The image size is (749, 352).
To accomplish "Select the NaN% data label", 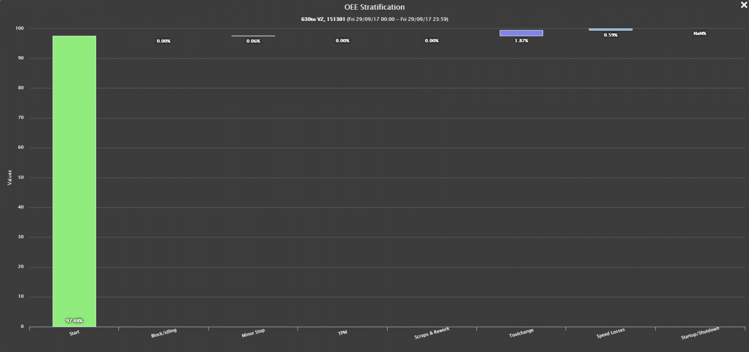I will click(x=700, y=33).
